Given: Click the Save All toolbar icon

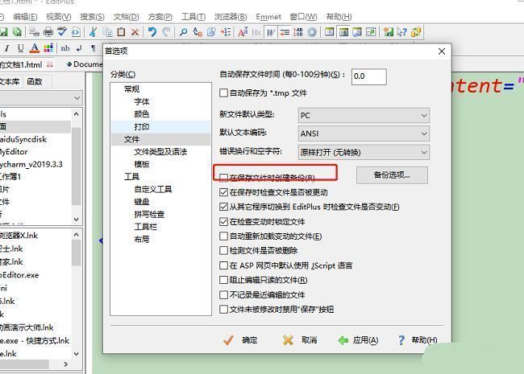Looking at the screenshot, I should point(17,32).
